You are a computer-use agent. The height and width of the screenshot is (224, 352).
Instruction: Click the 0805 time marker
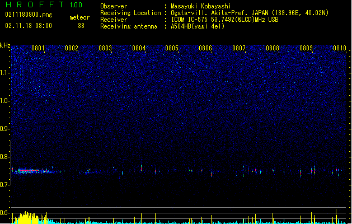click(x=172, y=48)
